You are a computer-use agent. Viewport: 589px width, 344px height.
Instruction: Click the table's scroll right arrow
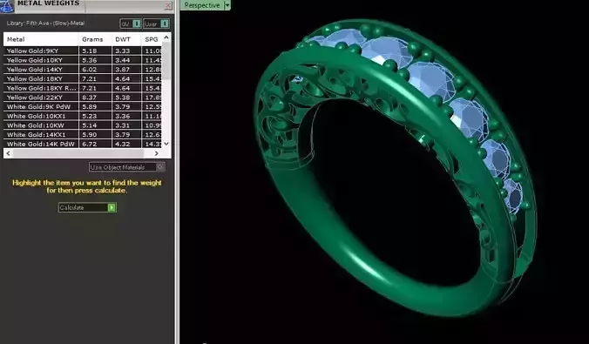(x=157, y=153)
